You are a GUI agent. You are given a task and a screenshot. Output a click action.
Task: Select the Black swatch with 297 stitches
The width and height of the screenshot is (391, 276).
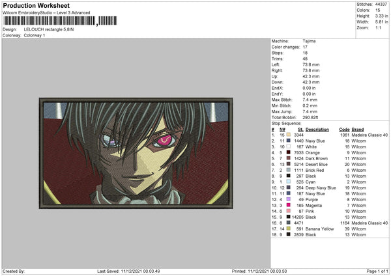click(x=289, y=176)
